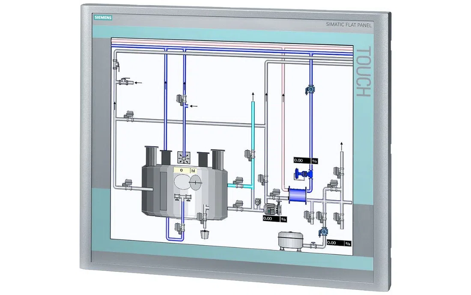Select the main brewing tank body

click(x=184, y=192)
